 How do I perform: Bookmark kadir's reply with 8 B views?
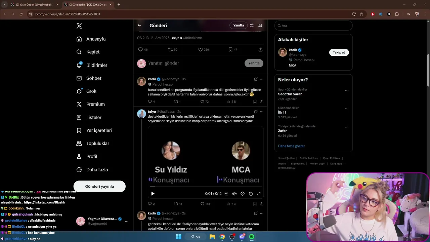coord(255,102)
